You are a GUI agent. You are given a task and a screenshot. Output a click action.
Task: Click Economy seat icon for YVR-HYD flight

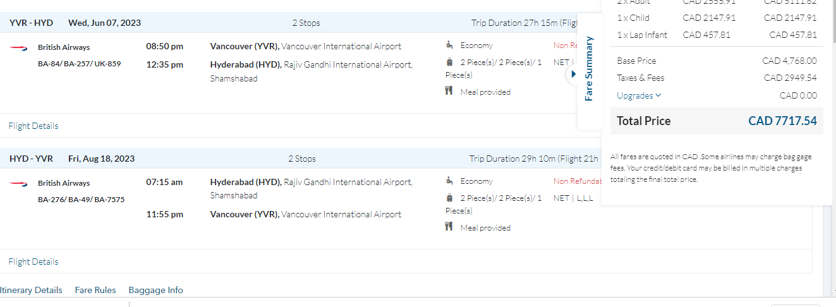(x=449, y=45)
